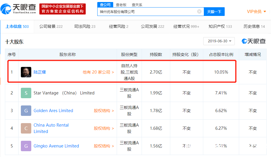Open the Gingko Avenue Limited link
The image size is (271, 157).
point(56,146)
